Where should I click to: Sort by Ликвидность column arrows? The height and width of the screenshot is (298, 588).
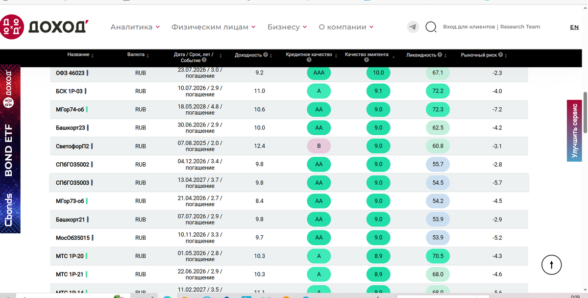445,55
